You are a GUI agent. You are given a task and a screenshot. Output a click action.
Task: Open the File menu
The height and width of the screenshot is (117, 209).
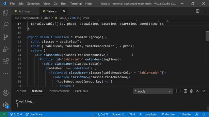(x=12, y=4)
